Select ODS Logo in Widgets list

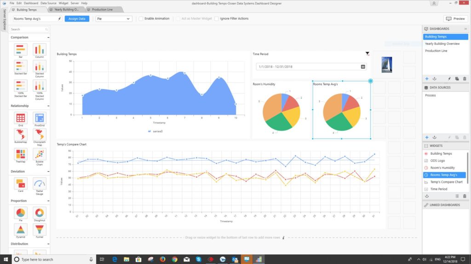437,161
